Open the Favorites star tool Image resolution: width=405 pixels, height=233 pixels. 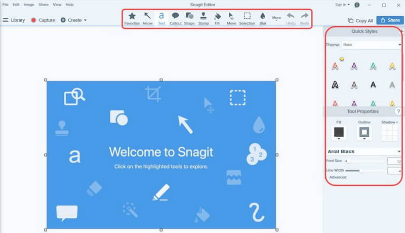point(132,19)
